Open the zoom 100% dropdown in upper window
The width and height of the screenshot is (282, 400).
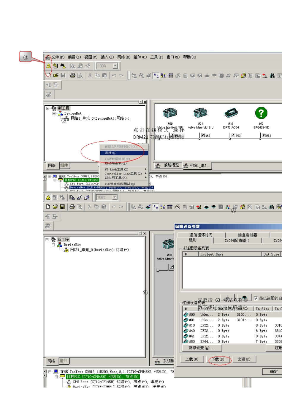115,66
